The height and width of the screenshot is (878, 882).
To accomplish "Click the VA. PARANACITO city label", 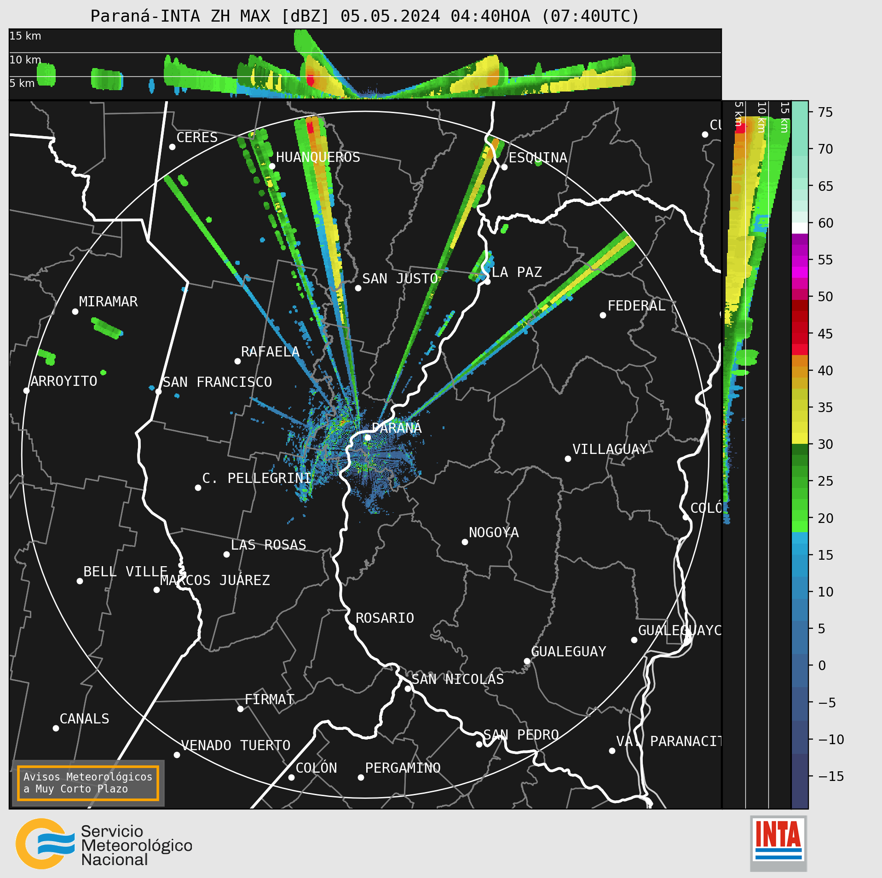I will 669,741.
